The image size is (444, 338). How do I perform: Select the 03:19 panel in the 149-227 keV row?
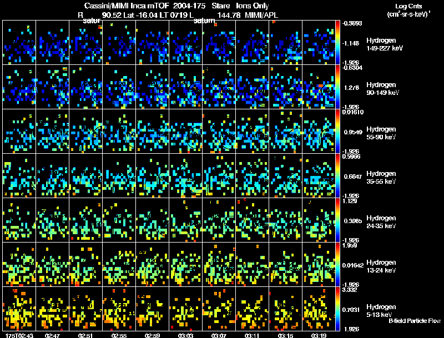point(319,43)
